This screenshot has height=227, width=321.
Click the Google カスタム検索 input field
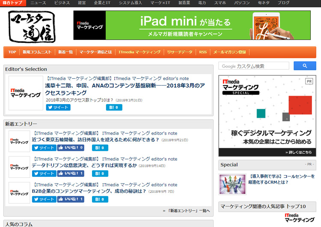pyautogui.click(x=254, y=66)
